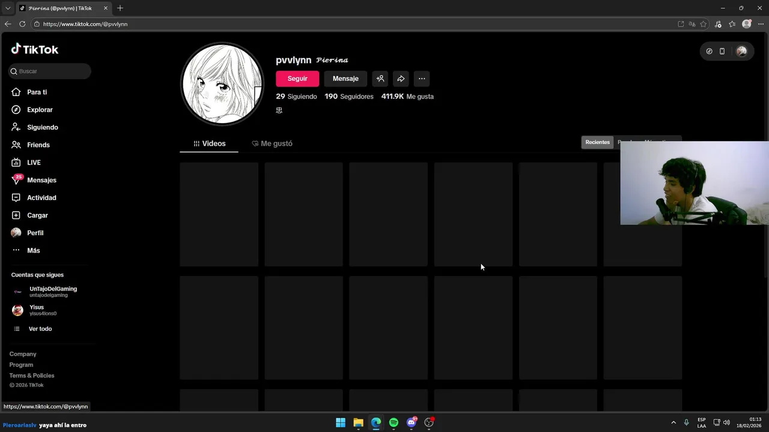Screen dimensions: 769x432
Task: Show hidden system tray icons
Action: tap(673, 422)
